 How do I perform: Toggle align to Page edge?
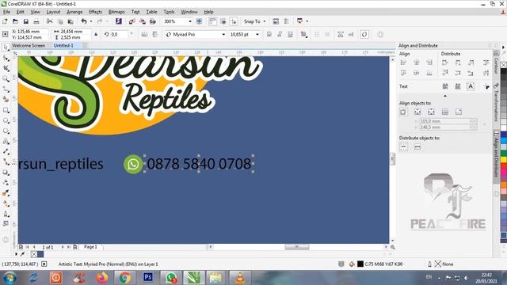pos(417,112)
